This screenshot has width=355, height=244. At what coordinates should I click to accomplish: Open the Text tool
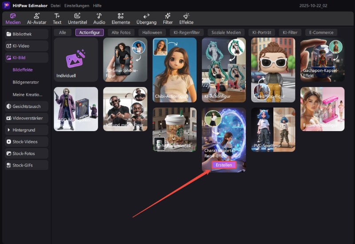click(57, 18)
